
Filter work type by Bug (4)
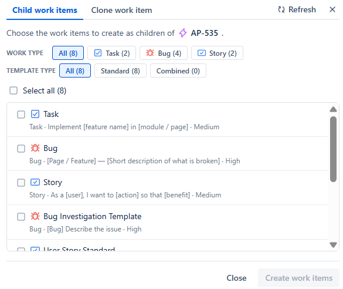[164, 53]
